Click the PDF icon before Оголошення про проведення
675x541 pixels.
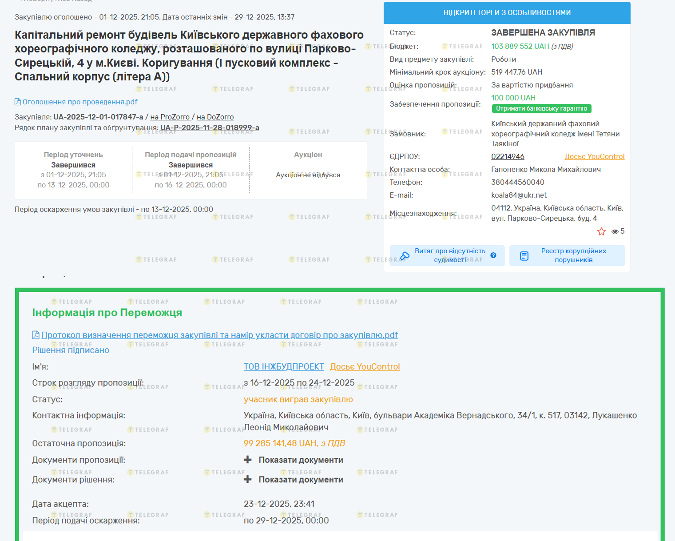coord(18,102)
